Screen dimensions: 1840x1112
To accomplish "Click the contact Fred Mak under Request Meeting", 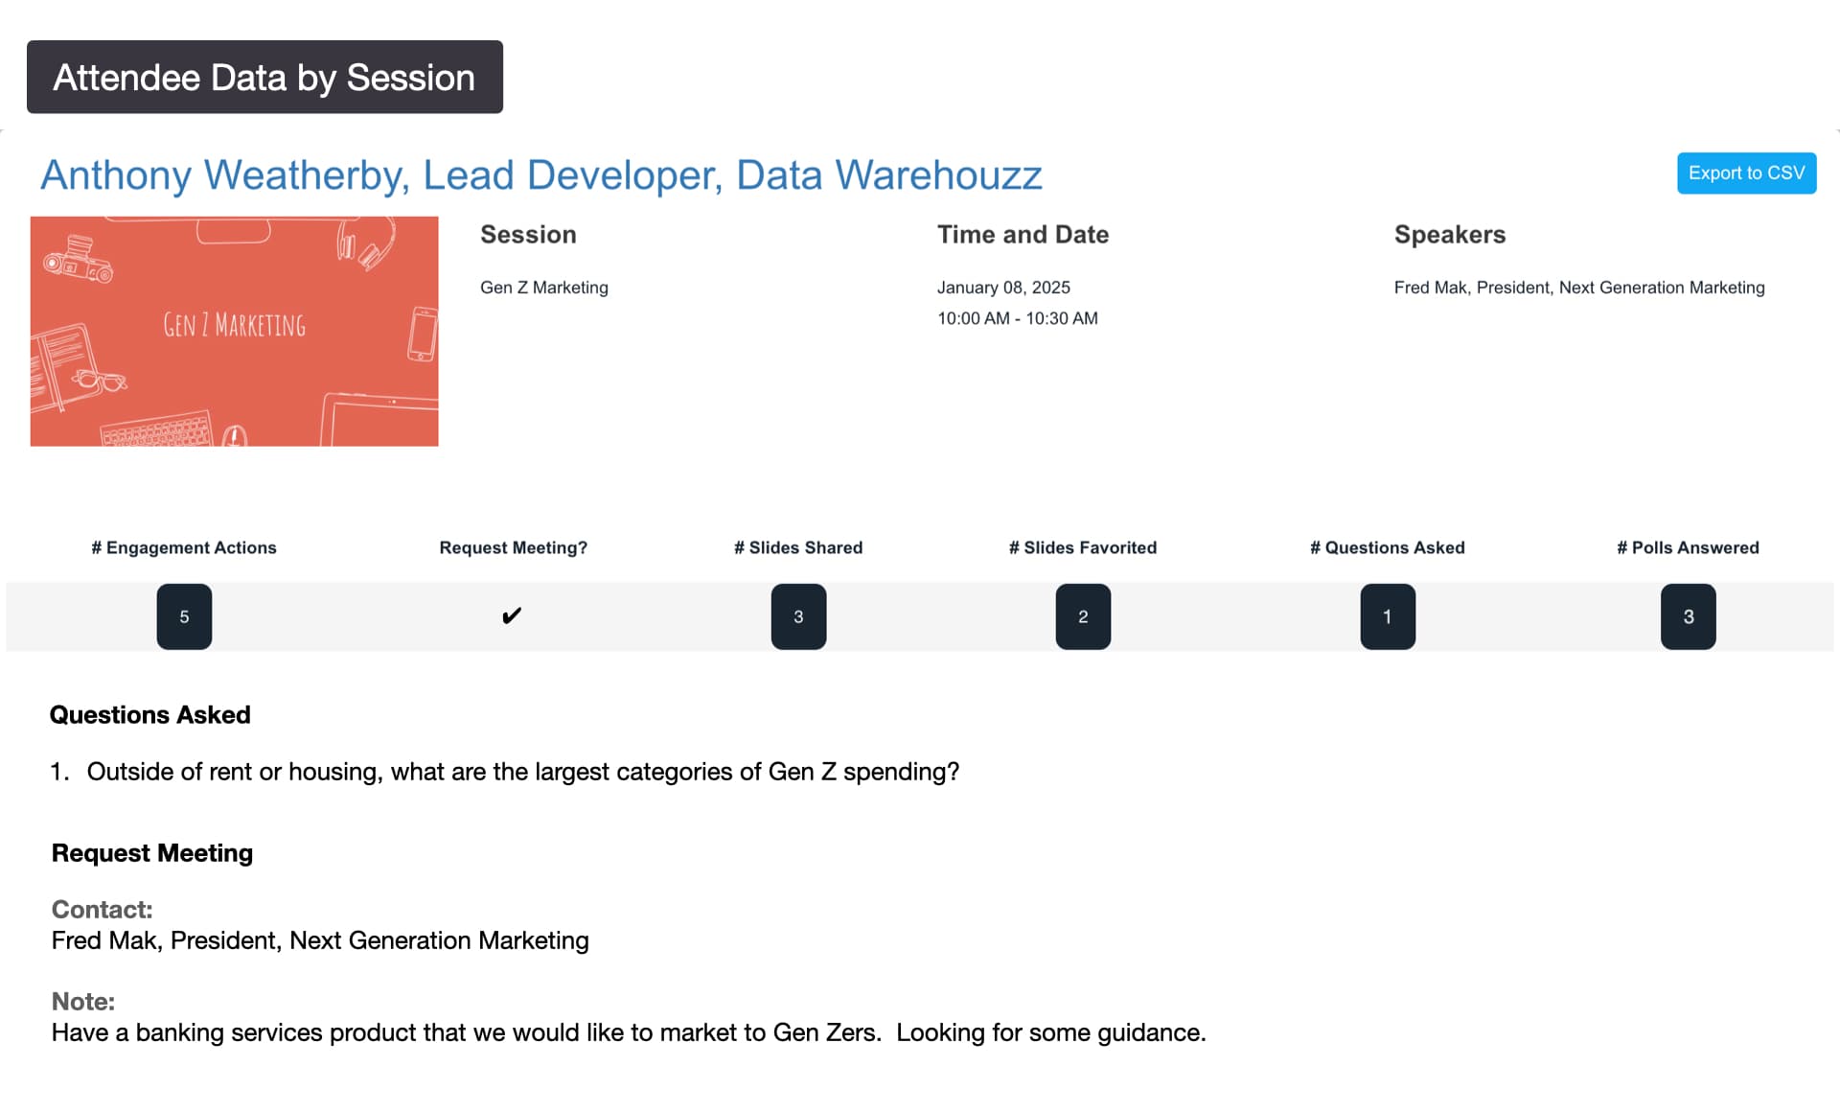I will [320, 940].
